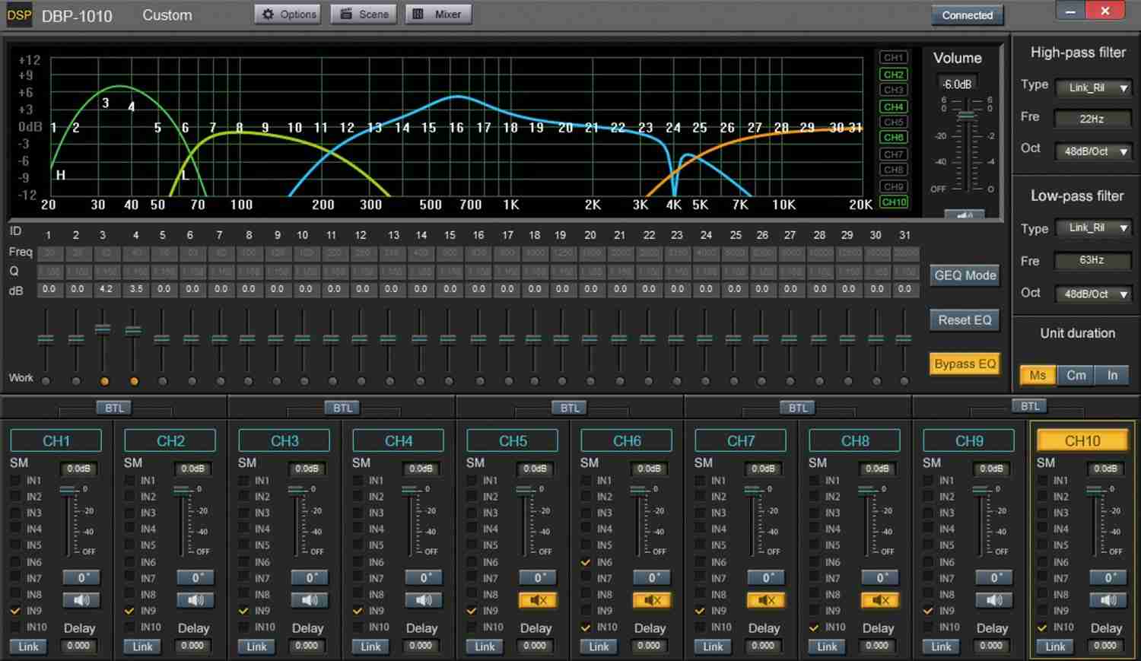Select Cm as unit duration
Image resolution: width=1141 pixels, height=661 pixels.
[1076, 375]
